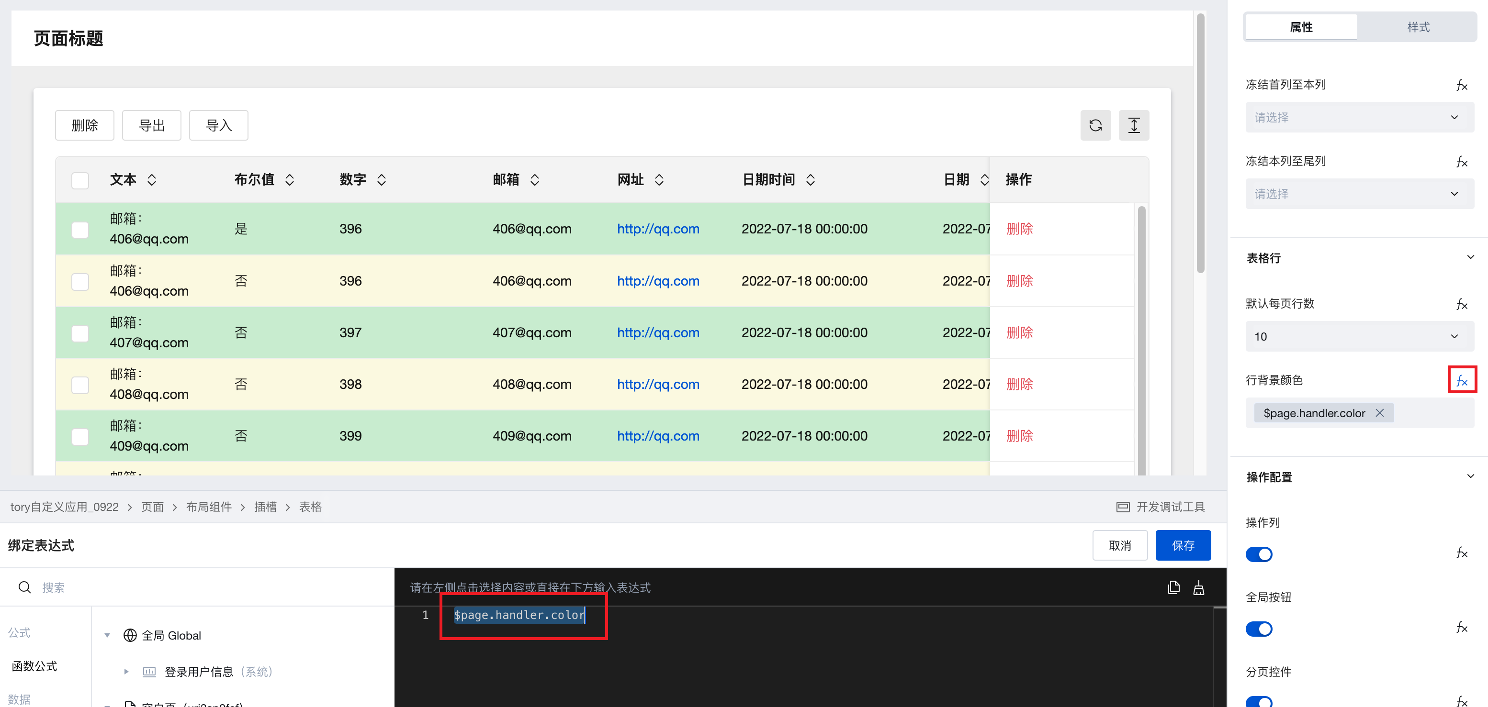Viewport: 1488px width, 707px height.
Task: Sort by 日期 column
Action: pos(984,180)
